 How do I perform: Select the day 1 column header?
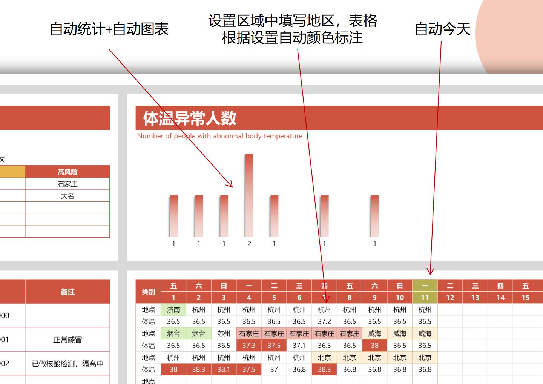[173, 298]
